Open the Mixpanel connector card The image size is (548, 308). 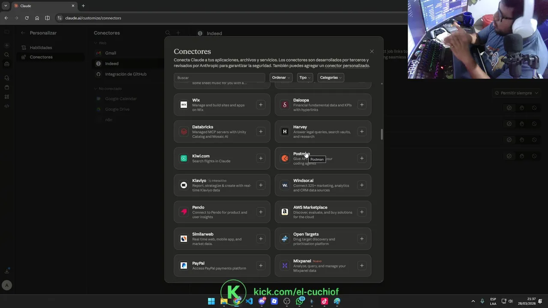(323, 266)
